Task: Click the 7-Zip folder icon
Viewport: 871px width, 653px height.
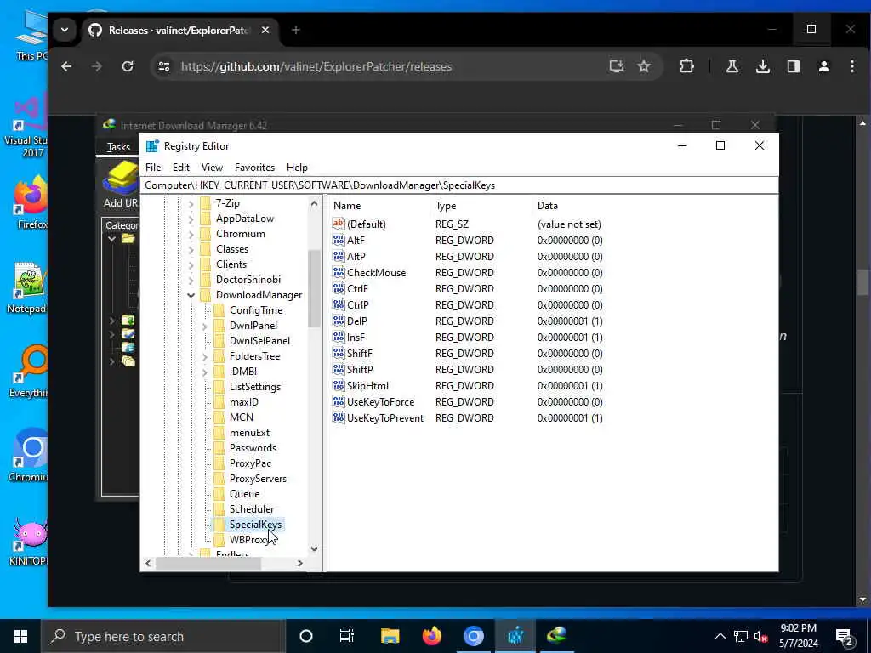Action: [206, 203]
